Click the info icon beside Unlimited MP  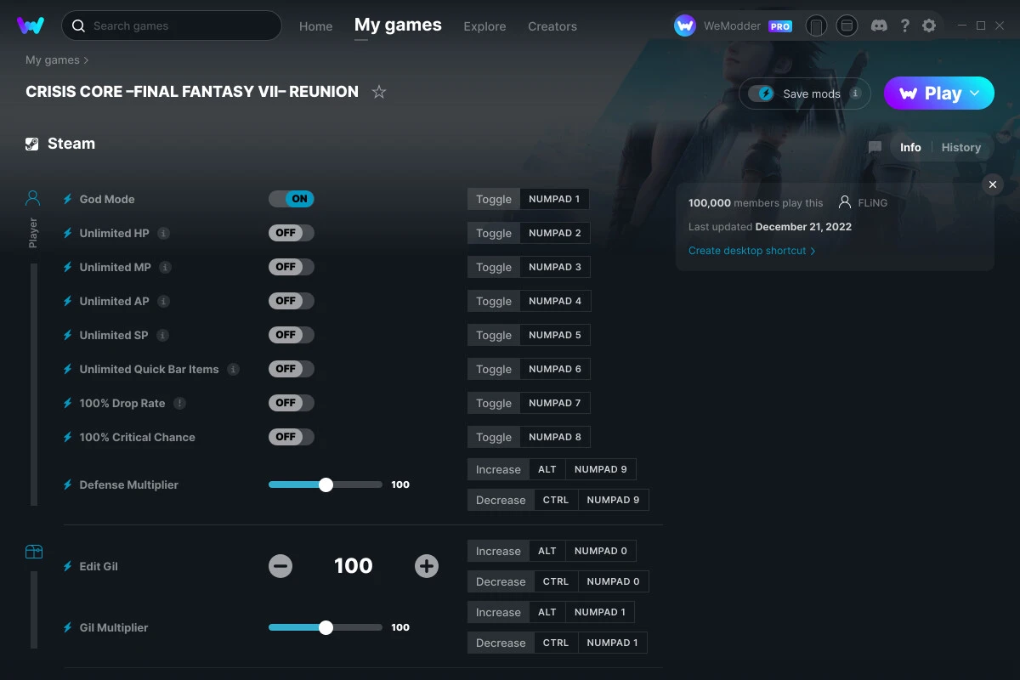[166, 267]
